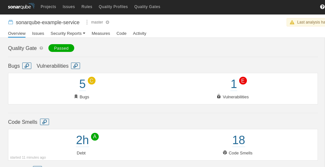The width and height of the screenshot is (325, 167).
Task: Click the branch icon next to master
Action: point(87,22)
